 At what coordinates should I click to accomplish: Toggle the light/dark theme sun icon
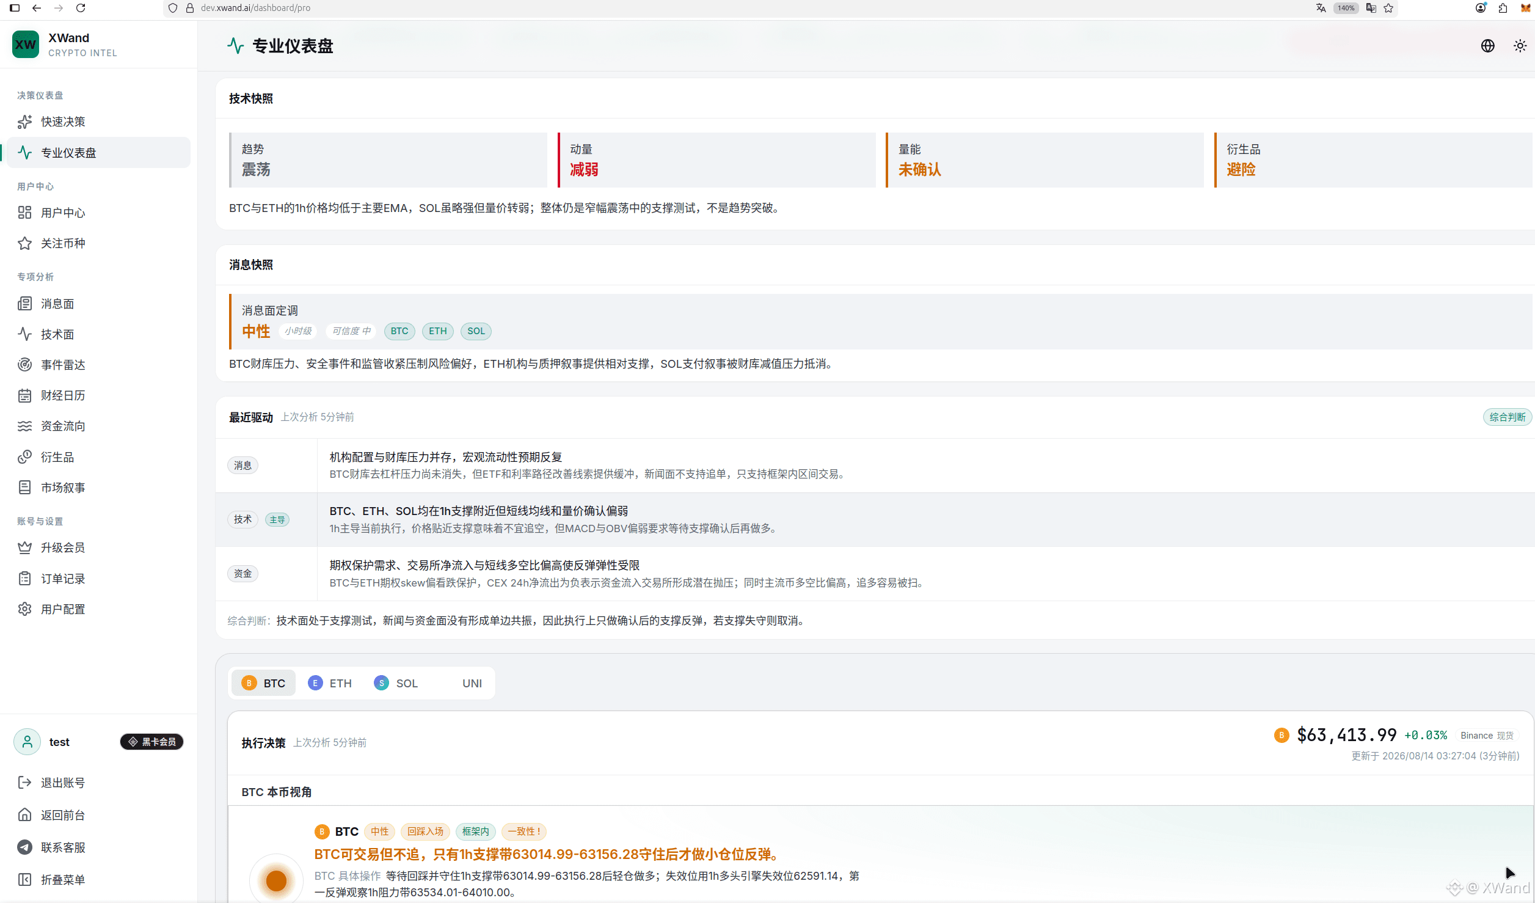coord(1520,46)
